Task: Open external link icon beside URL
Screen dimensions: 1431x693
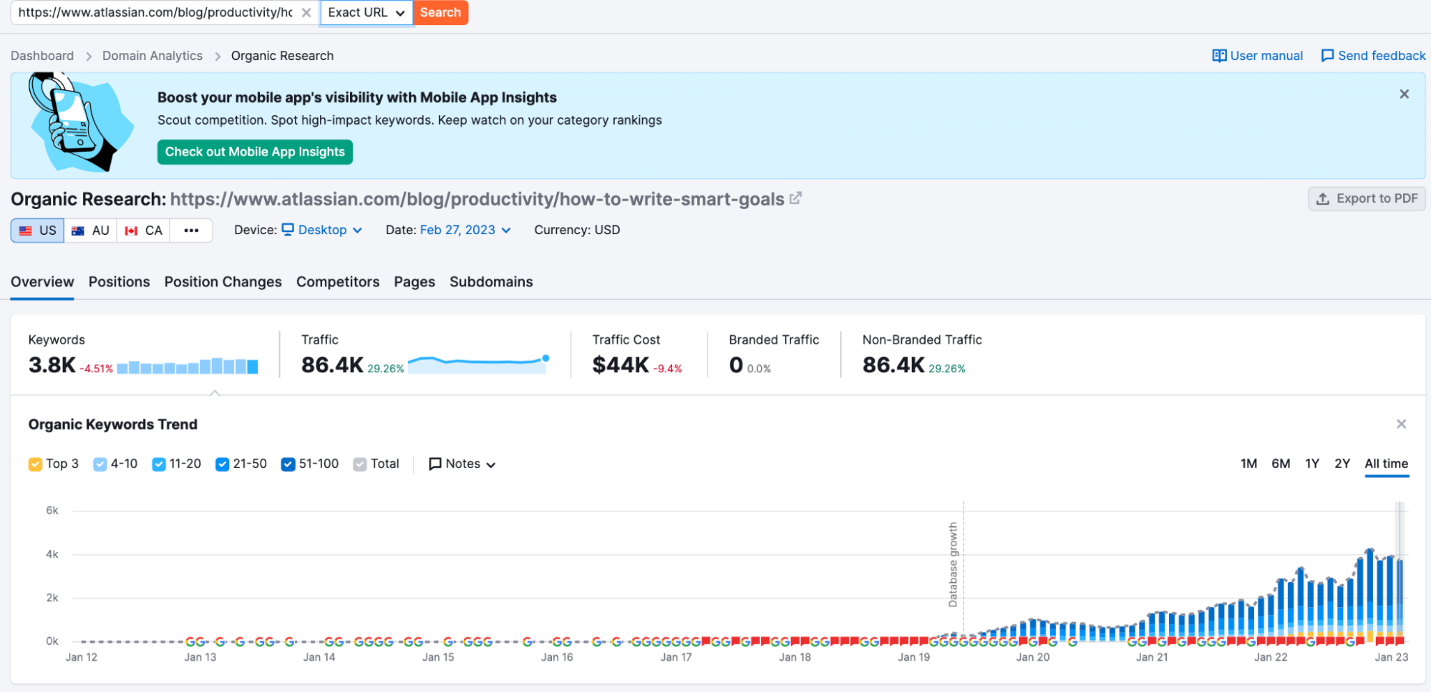Action: [795, 198]
